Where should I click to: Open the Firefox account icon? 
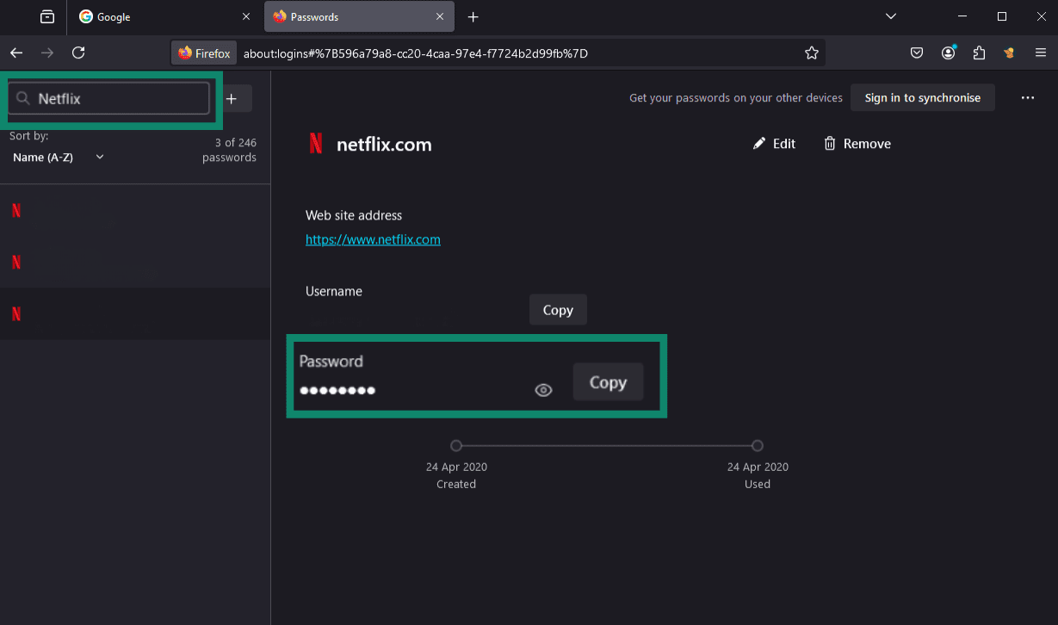tap(948, 53)
